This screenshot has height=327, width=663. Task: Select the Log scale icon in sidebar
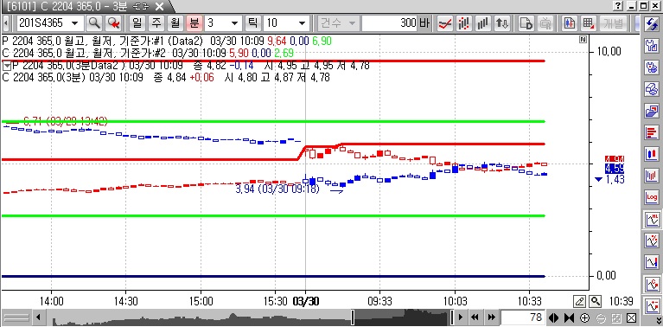(x=652, y=196)
